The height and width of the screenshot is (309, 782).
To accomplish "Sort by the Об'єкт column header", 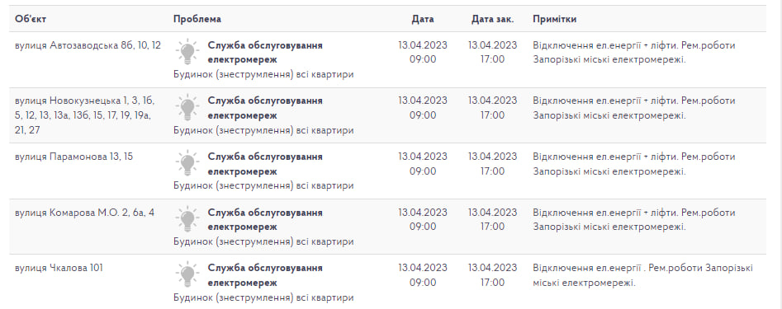I will (31, 19).
